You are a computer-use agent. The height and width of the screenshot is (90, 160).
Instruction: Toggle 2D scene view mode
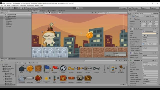[46, 13]
